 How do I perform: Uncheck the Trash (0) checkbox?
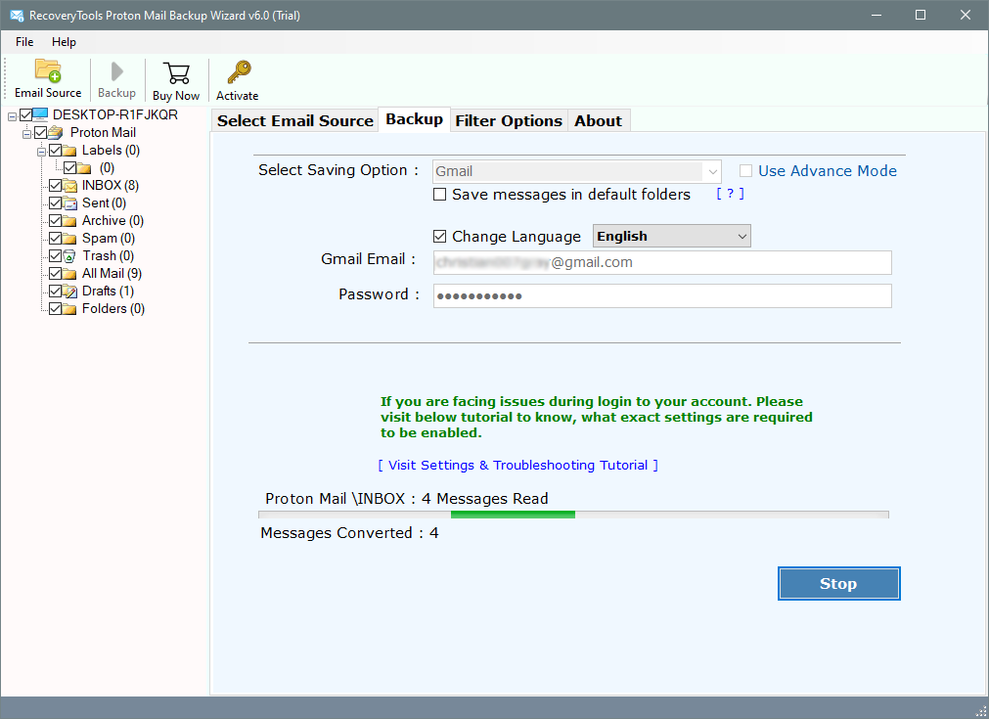click(x=56, y=256)
